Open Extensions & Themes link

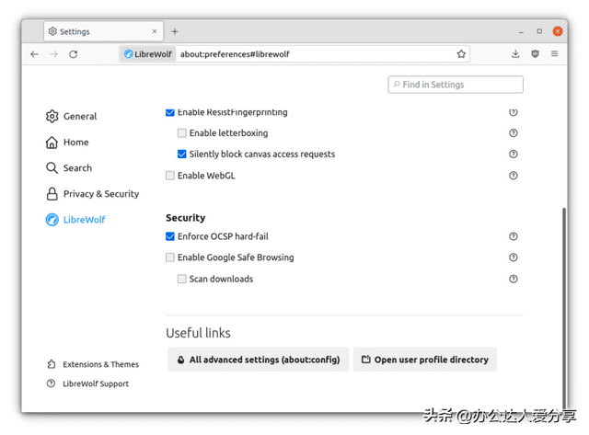point(93,364)
